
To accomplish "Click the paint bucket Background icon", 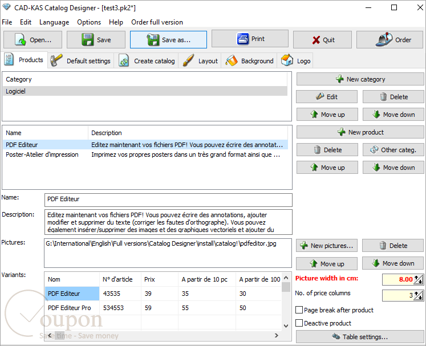I will pos(232,60).
